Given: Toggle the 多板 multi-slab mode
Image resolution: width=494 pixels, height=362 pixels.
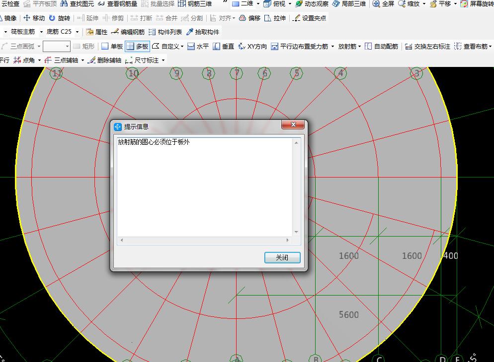Looking at the screenshot, I should coord(137,46).
